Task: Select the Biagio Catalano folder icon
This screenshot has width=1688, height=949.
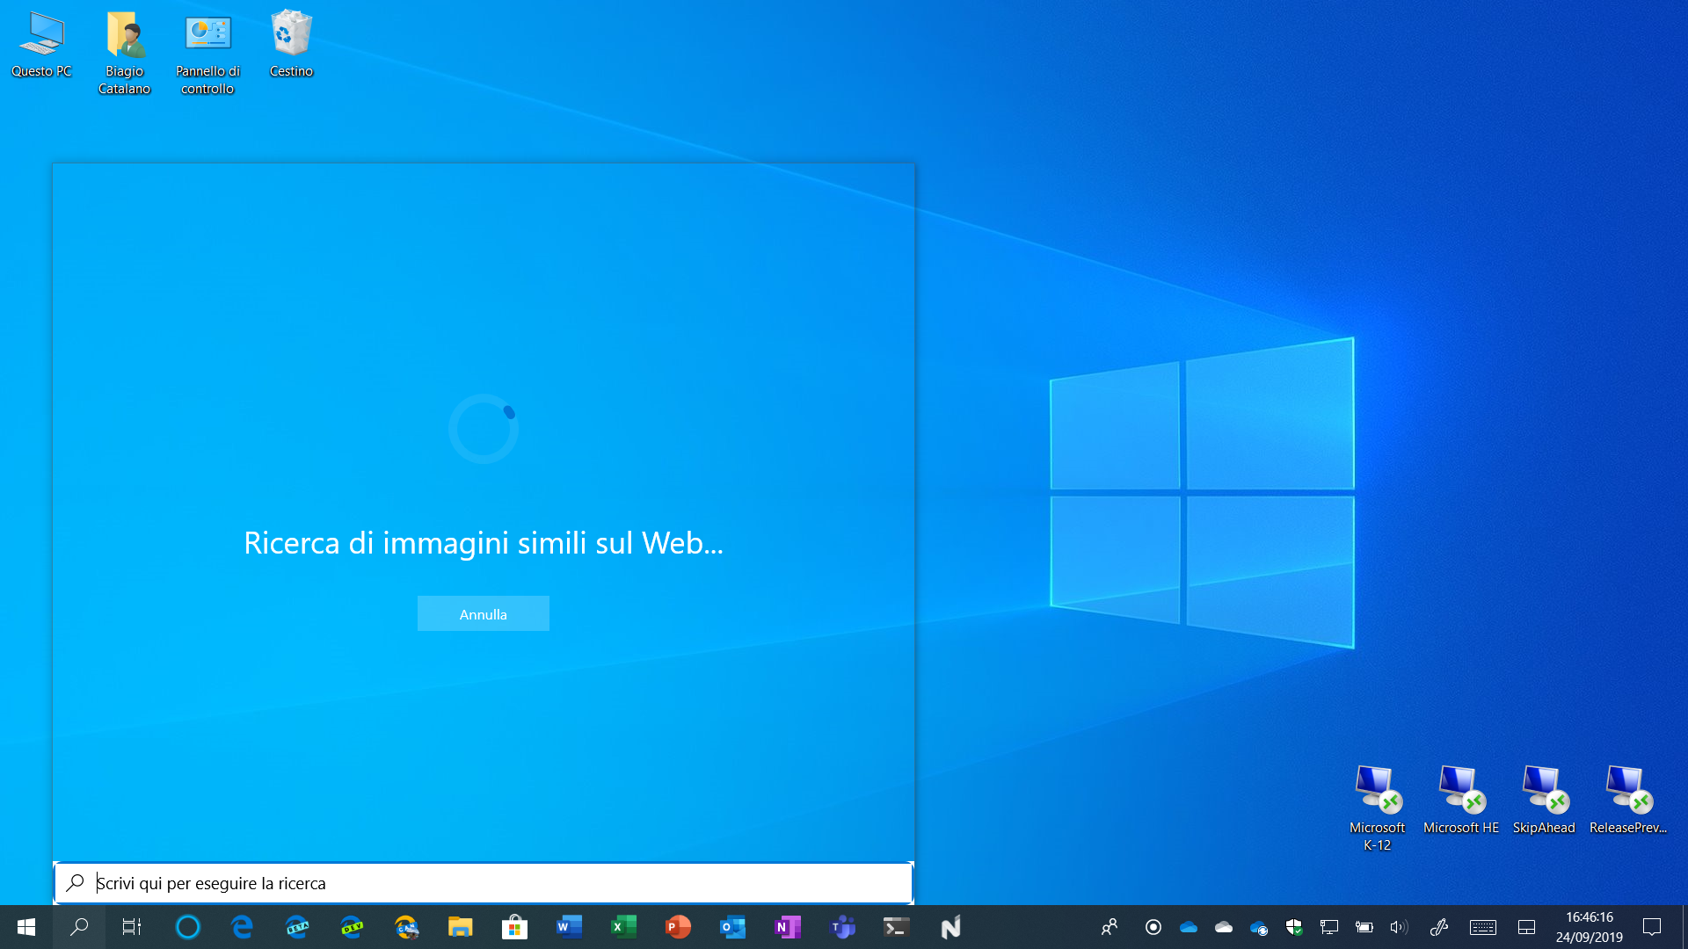Action: tap(125, 53)
